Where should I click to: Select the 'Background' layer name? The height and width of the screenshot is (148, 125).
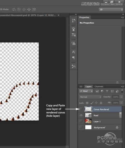click(x=99, y=128)
